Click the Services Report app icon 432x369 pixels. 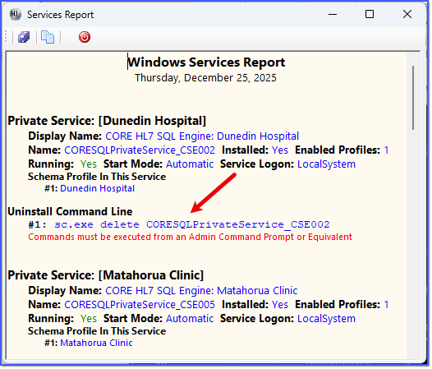coord(16,14)
